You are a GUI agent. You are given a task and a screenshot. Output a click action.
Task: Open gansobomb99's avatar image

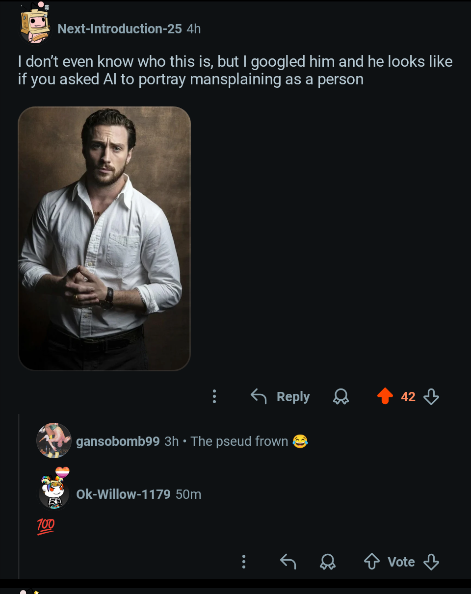(x=54, y=440)
